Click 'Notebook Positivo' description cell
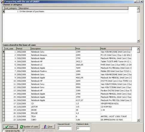 53,71
